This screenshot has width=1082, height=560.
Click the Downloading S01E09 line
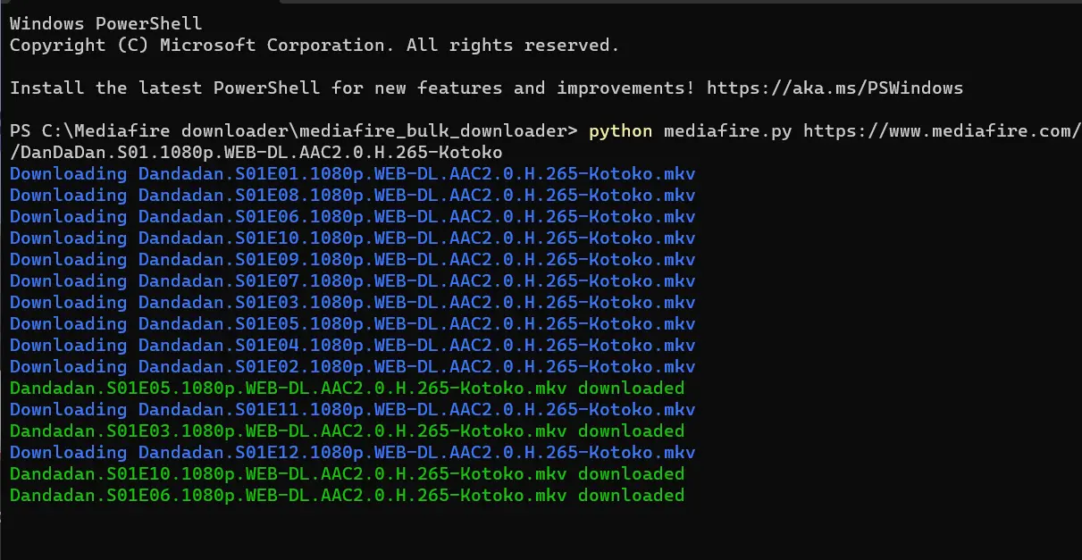353,260
